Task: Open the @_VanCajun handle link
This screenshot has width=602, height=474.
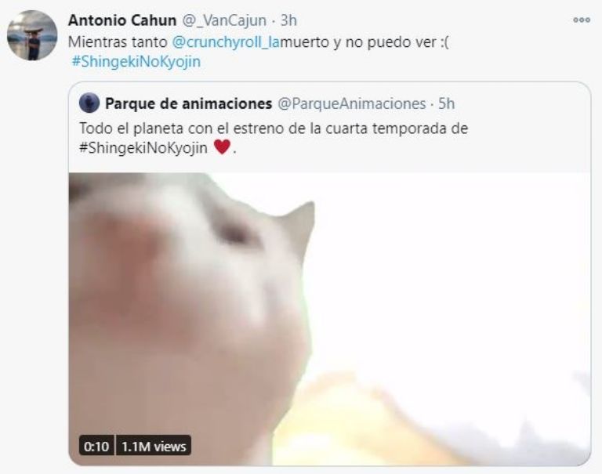Action: tap(224, 20)
